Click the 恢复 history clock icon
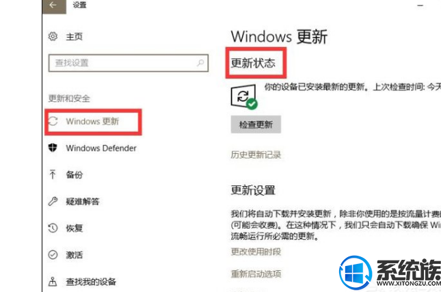 (53, 228)
